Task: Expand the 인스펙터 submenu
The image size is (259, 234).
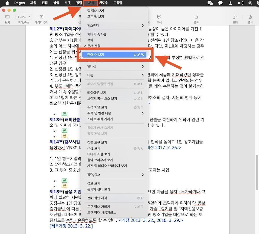Action: (x=114, y=26)
